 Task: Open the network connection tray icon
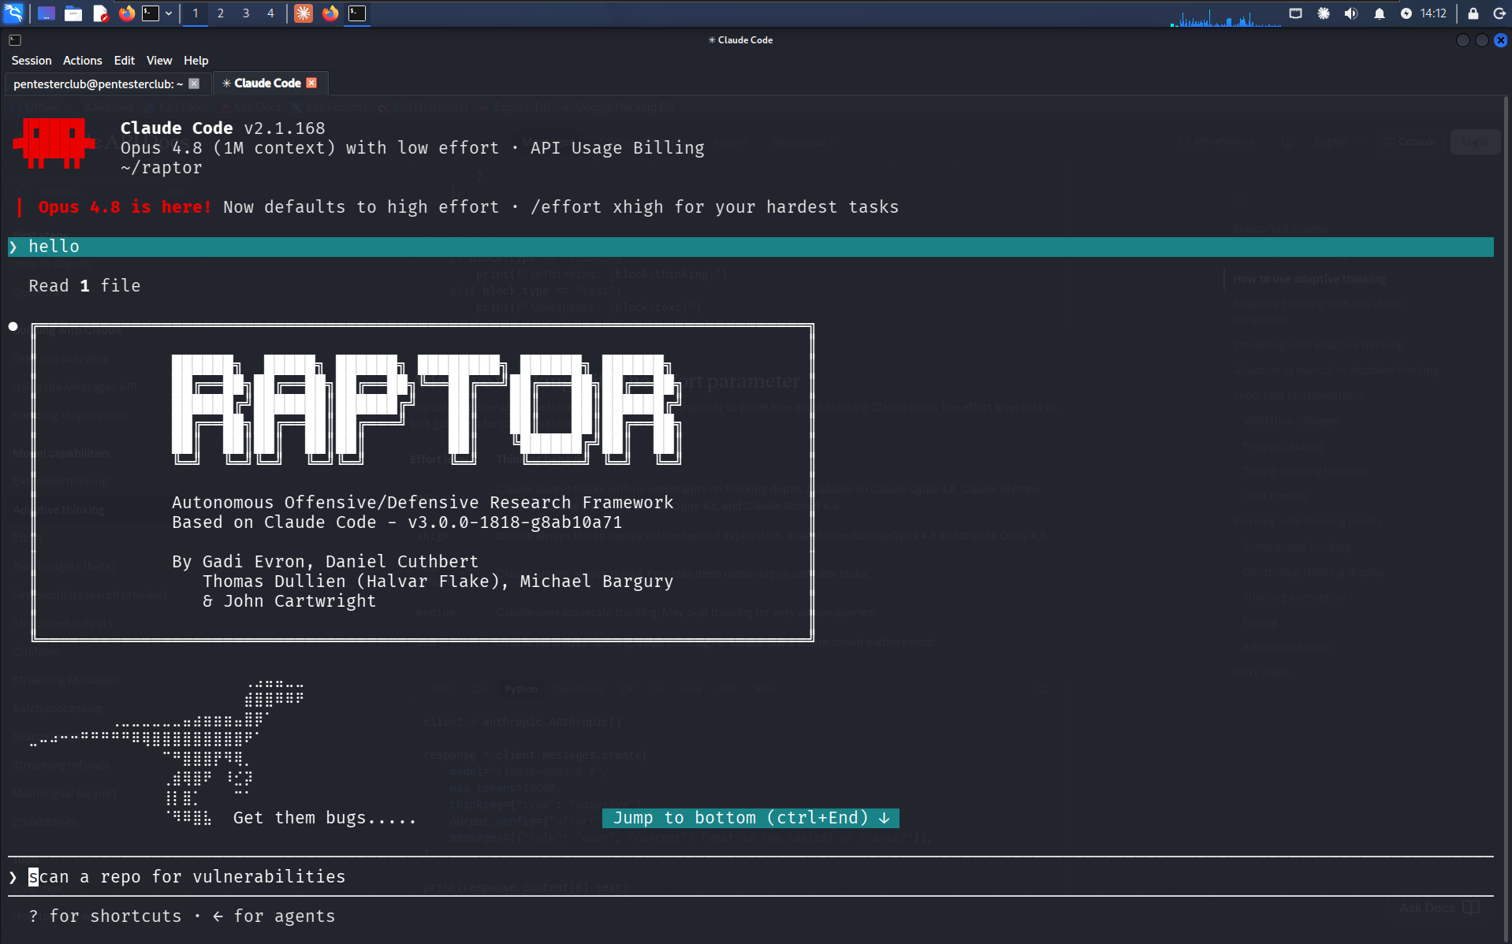(x=1295, y=13)
